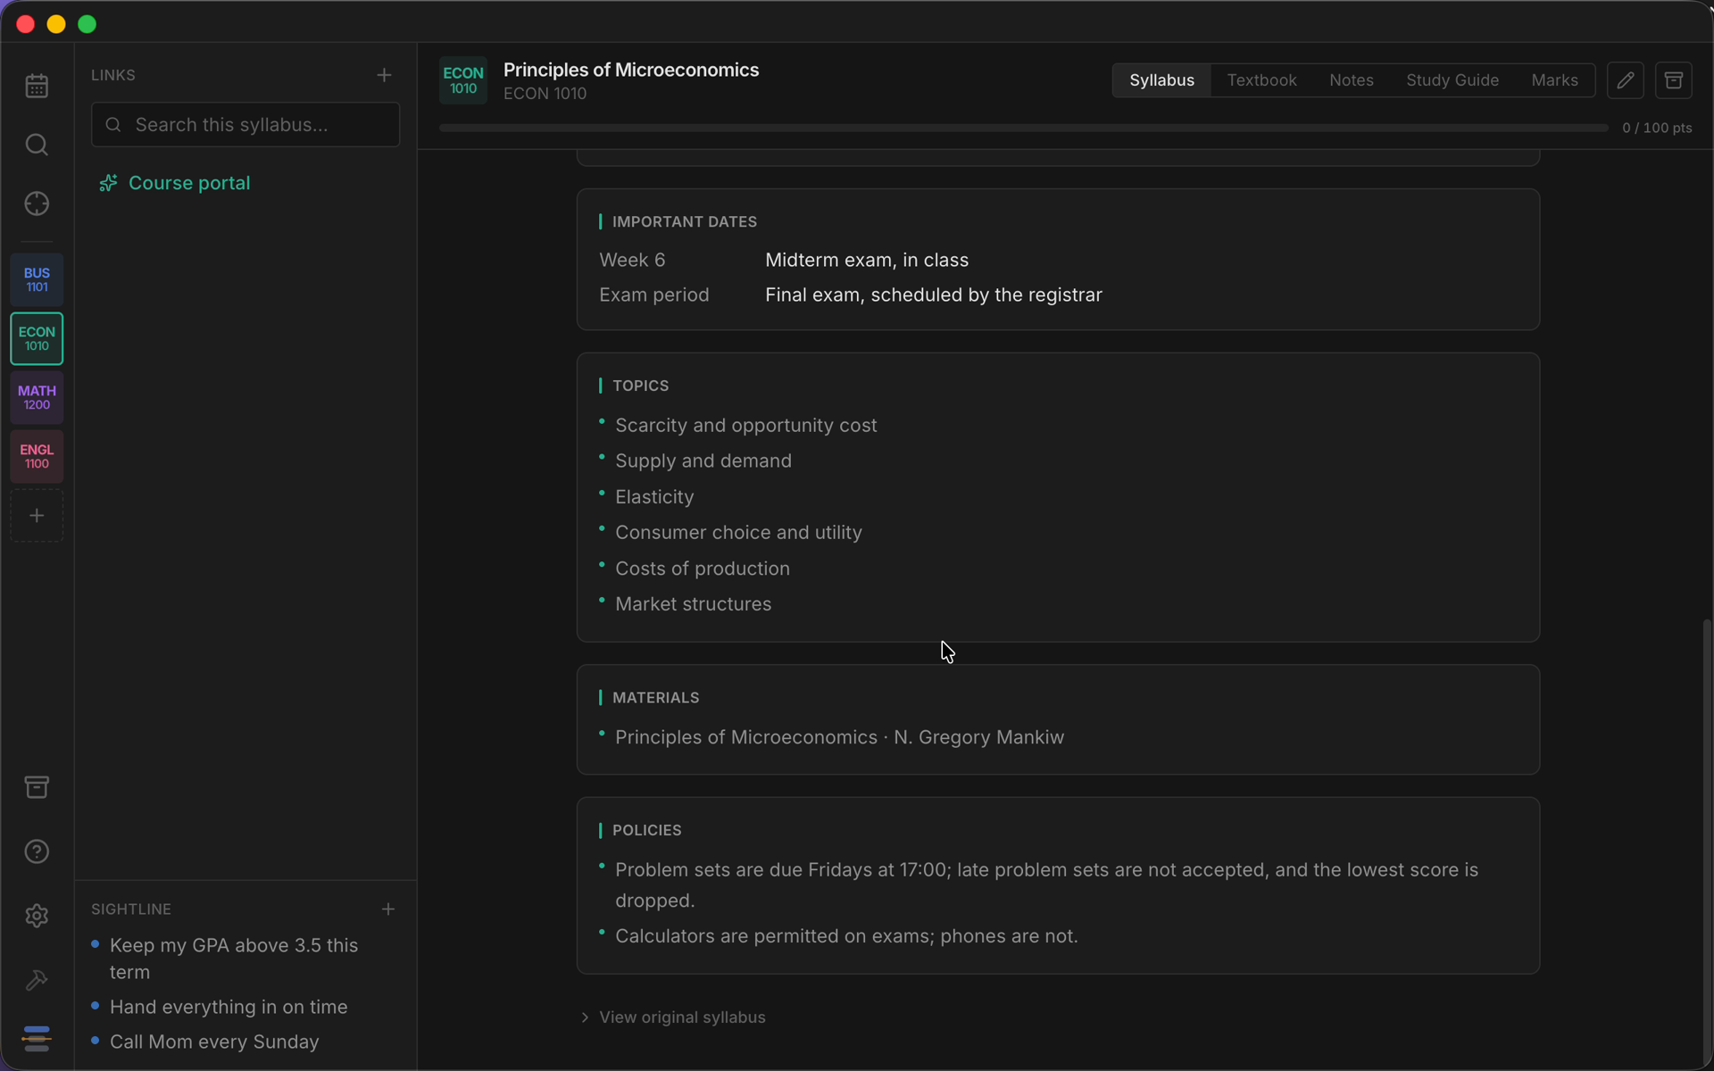
Task: Click the Mankiw textbook material entry
Action: pos(839,737)
